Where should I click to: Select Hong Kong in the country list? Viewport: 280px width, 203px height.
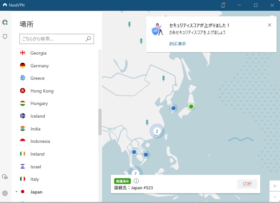pyautogui.click(x=42, y=91)
